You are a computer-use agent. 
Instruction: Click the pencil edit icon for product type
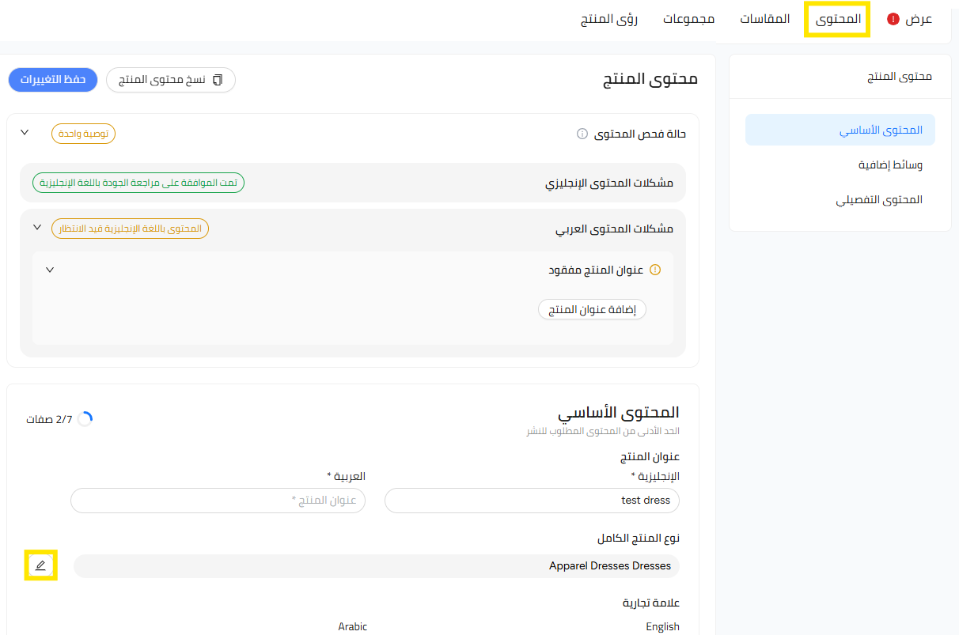40,565
